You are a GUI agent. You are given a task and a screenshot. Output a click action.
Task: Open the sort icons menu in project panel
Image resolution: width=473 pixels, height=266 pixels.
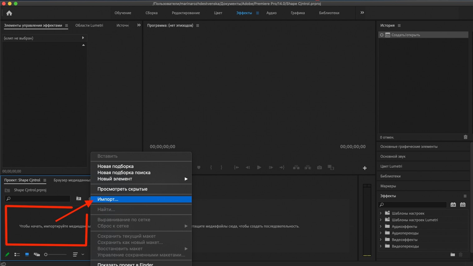click(x=75, y=254)
